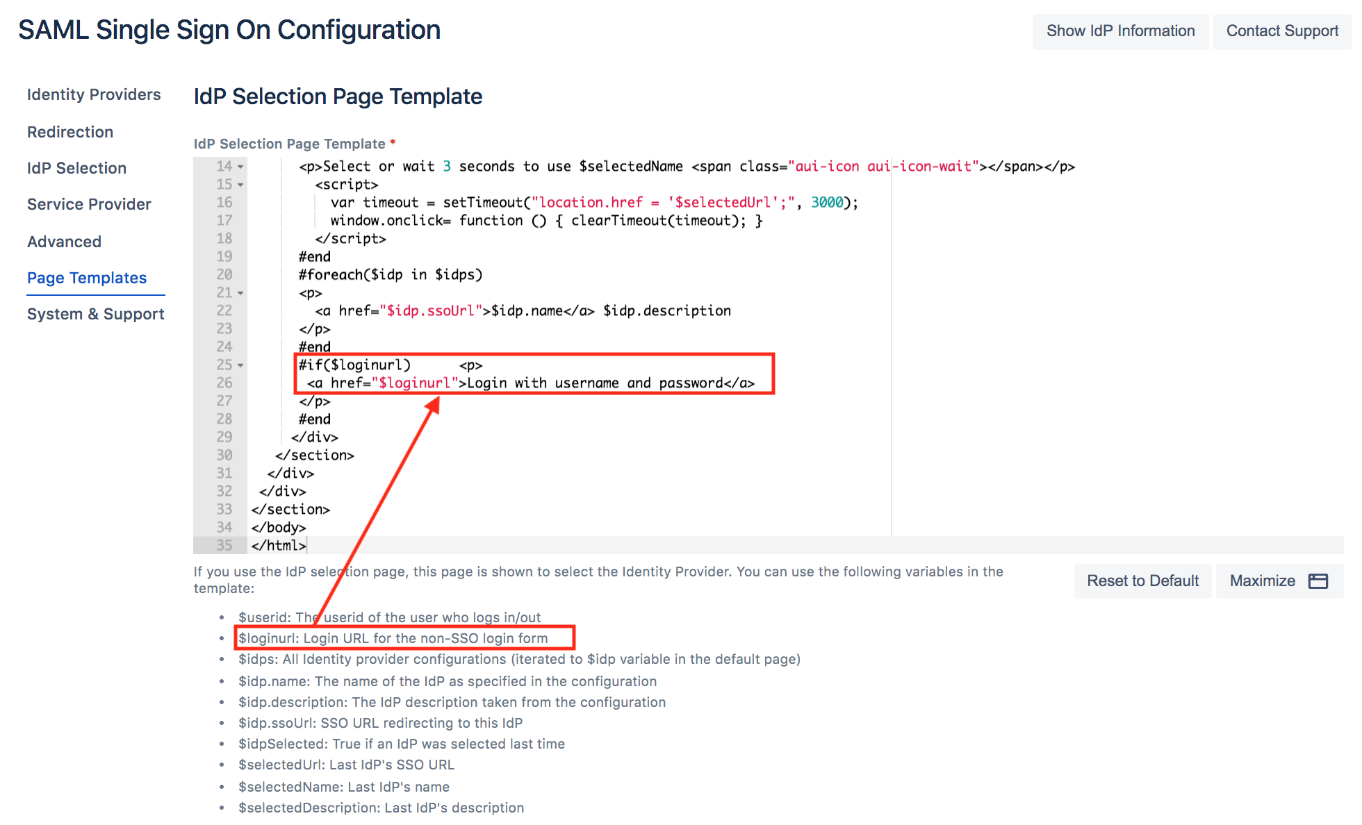Place cursor at end of line 35
The width and height of the screenshot is (1362, 825).
307,546
